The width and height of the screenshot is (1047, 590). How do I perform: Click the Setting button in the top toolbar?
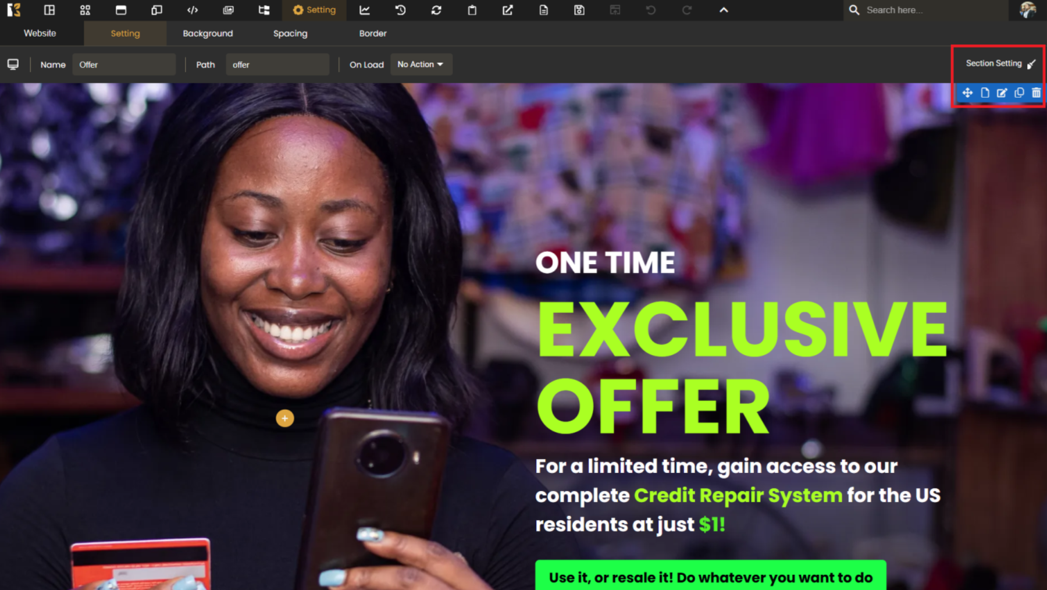[x=315, y=10]
